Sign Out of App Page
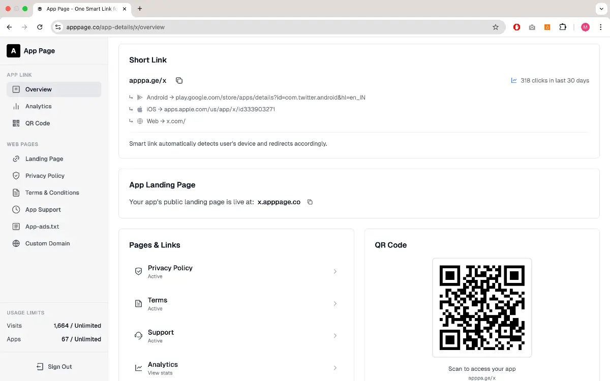 [x=54, y=366]
